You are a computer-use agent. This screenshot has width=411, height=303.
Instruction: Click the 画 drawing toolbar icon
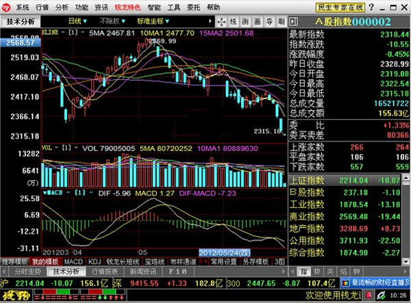click(x=257, y=22)
